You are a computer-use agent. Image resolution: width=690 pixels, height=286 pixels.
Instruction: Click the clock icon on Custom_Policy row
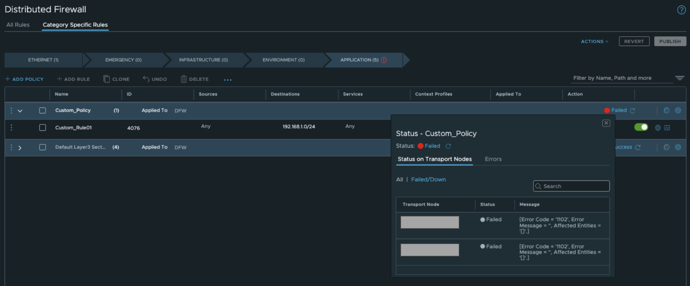(x=666, y=111)
